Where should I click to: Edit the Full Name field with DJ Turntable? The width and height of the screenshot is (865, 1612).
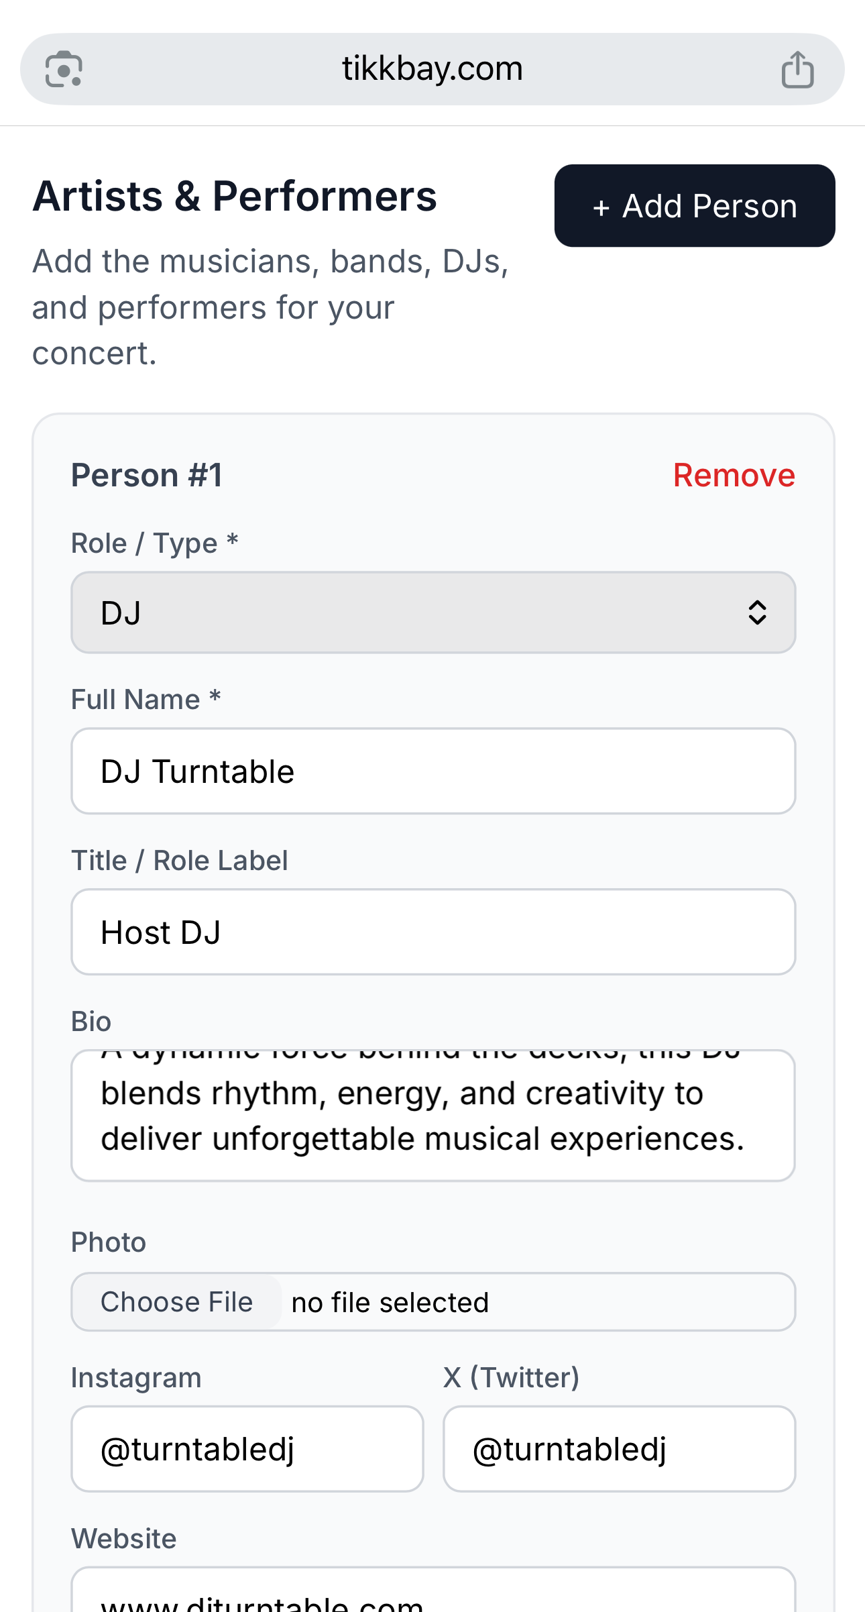pos(433,771)
